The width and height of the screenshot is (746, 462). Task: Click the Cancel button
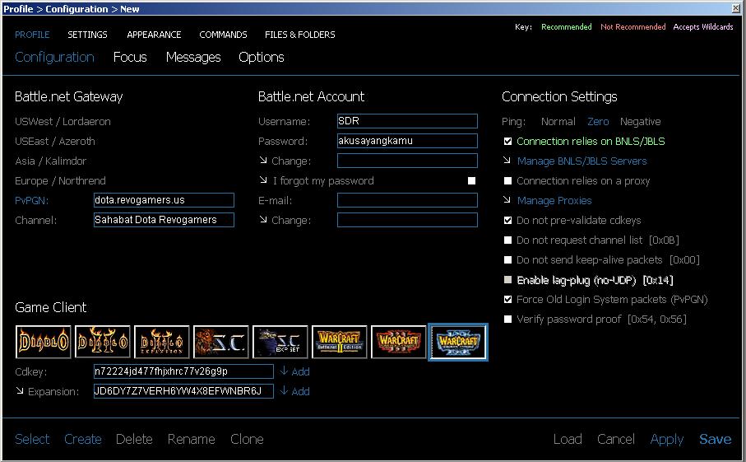[x=616, y=439]
